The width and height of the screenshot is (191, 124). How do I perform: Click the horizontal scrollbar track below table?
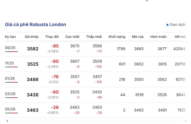click(96, 121)
